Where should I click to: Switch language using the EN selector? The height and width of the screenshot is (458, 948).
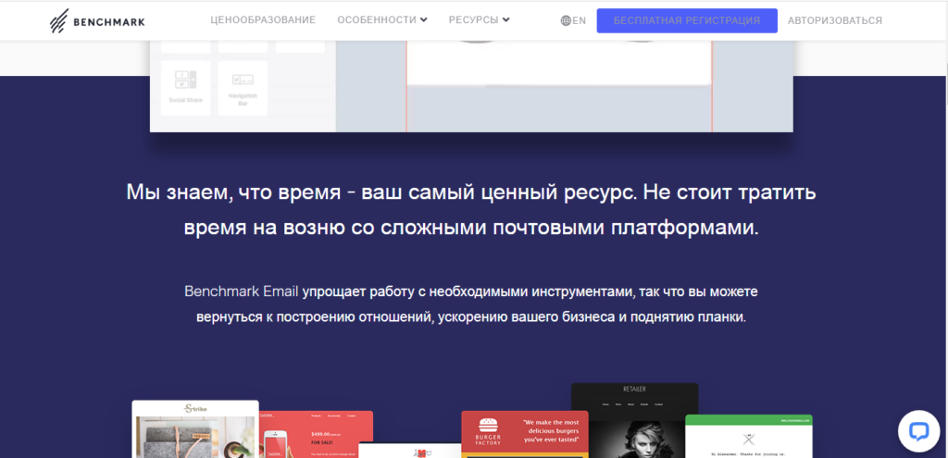[580, 20]
